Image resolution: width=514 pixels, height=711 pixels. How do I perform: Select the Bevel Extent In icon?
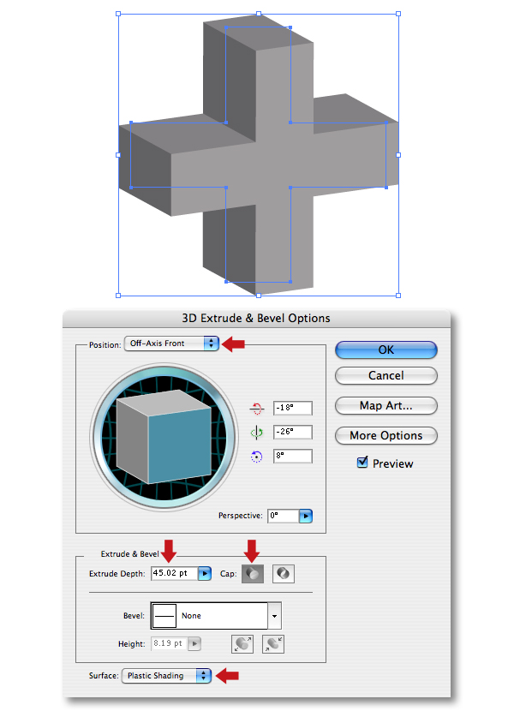point(273,644)
